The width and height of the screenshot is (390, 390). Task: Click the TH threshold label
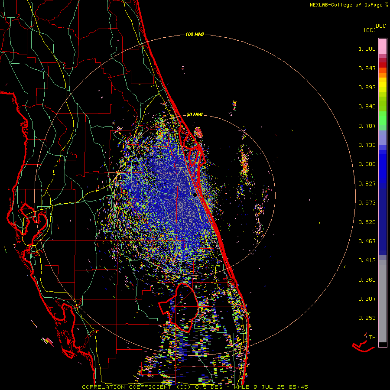tap(372, 338)
